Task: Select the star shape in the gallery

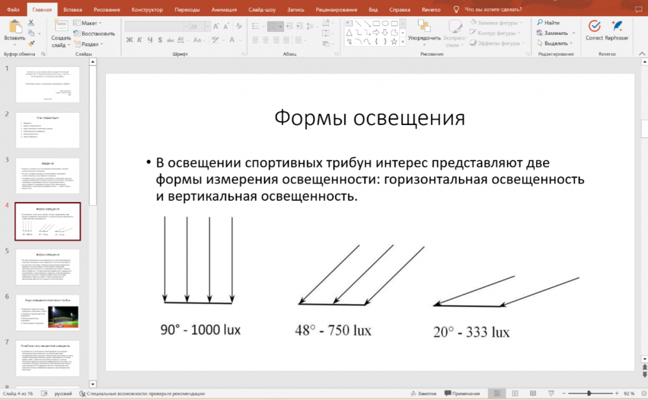Action: pos(394,41)
